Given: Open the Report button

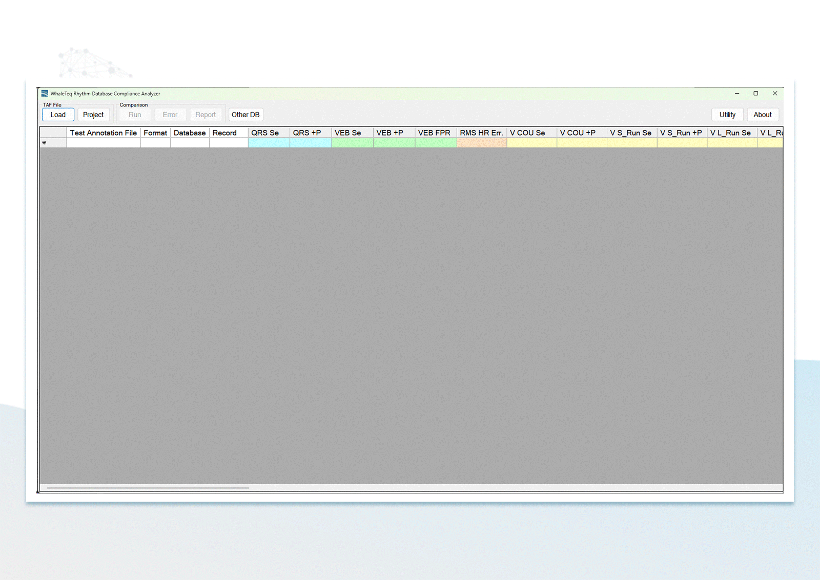Looking at the screenshot, I should coord(206,115).
